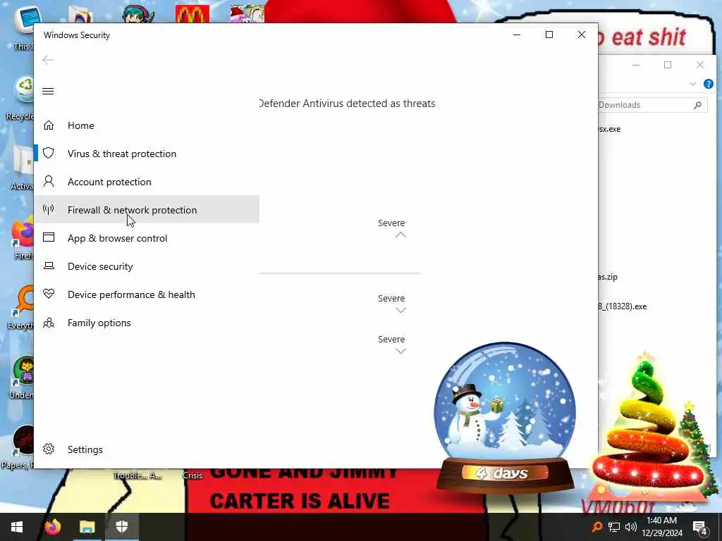The image size is (722, 541).
Task: Click the laptop icon for Device security
Action: pos(49,266)
